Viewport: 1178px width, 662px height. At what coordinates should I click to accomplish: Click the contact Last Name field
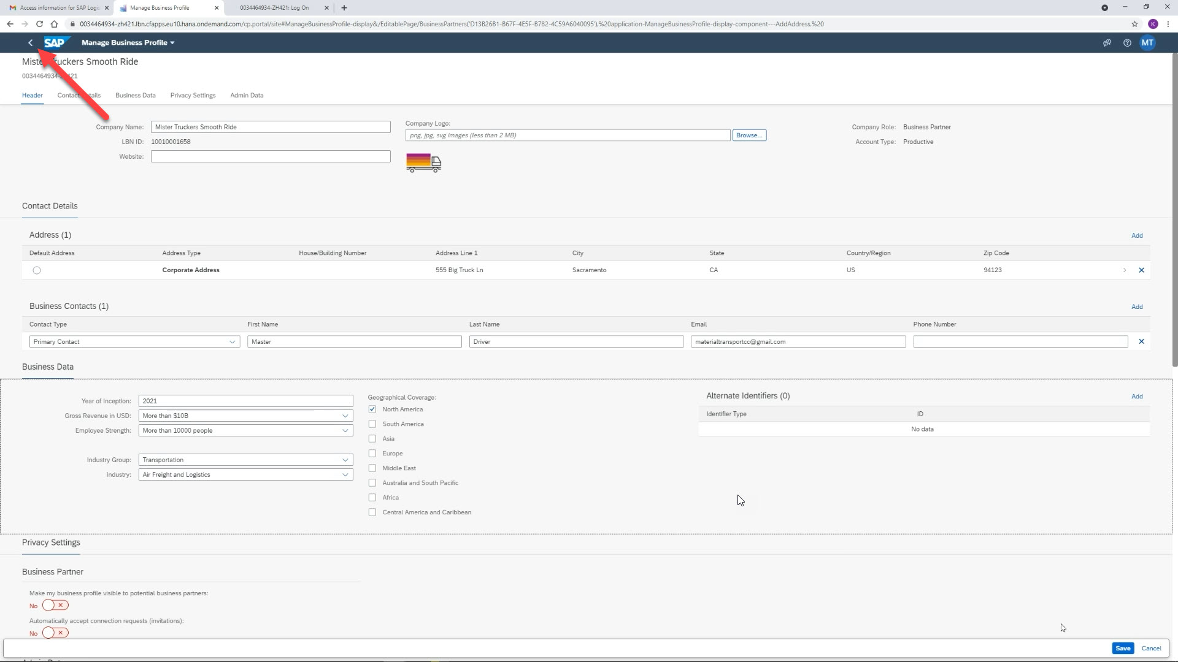pyautogui.click(x=576, y=342)
